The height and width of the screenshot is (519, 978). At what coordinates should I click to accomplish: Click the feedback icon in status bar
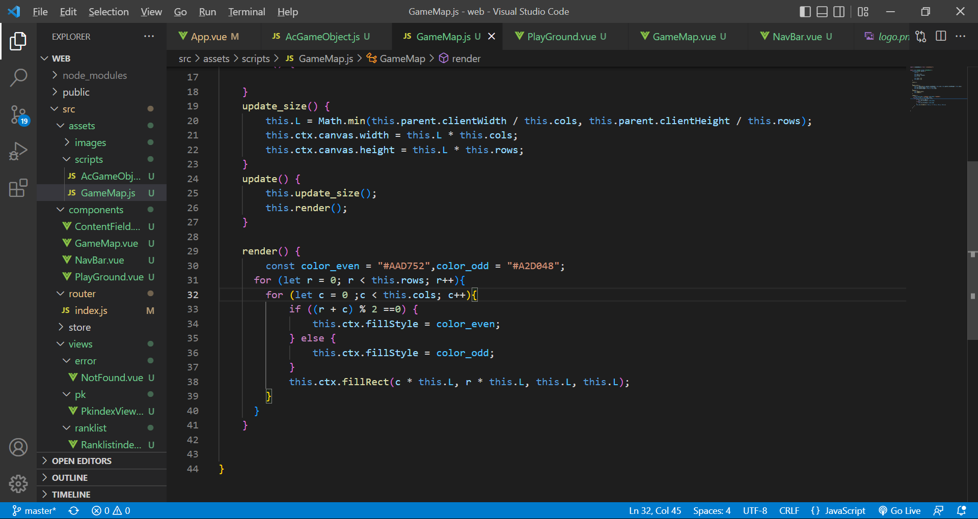click(x=938, y=510)
